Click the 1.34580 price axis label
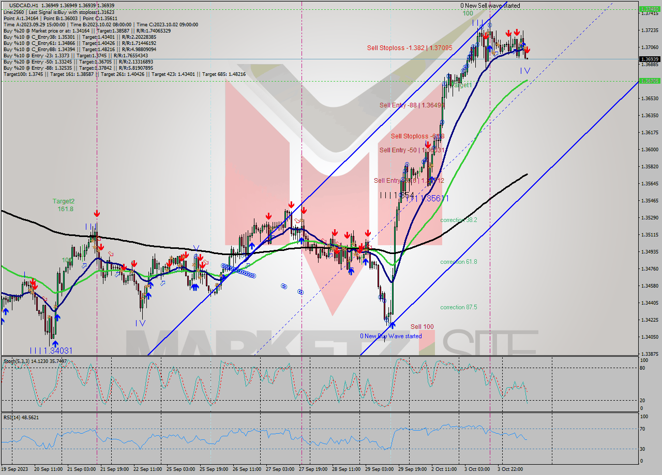Screen dimensions: 662x475 [x=649, y=286]
